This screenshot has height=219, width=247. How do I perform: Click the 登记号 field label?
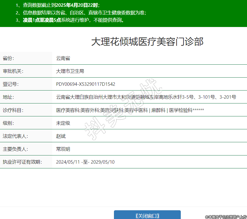pos(11,84)
